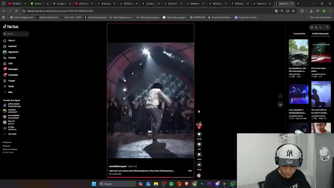Image resolution: width=334 pixels, height=188 pixels.
Task: Share the video via the arrow icon
Action: 199,165
